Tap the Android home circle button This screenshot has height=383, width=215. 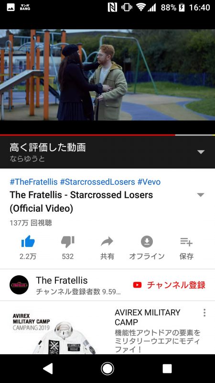[x=107, y=369]
